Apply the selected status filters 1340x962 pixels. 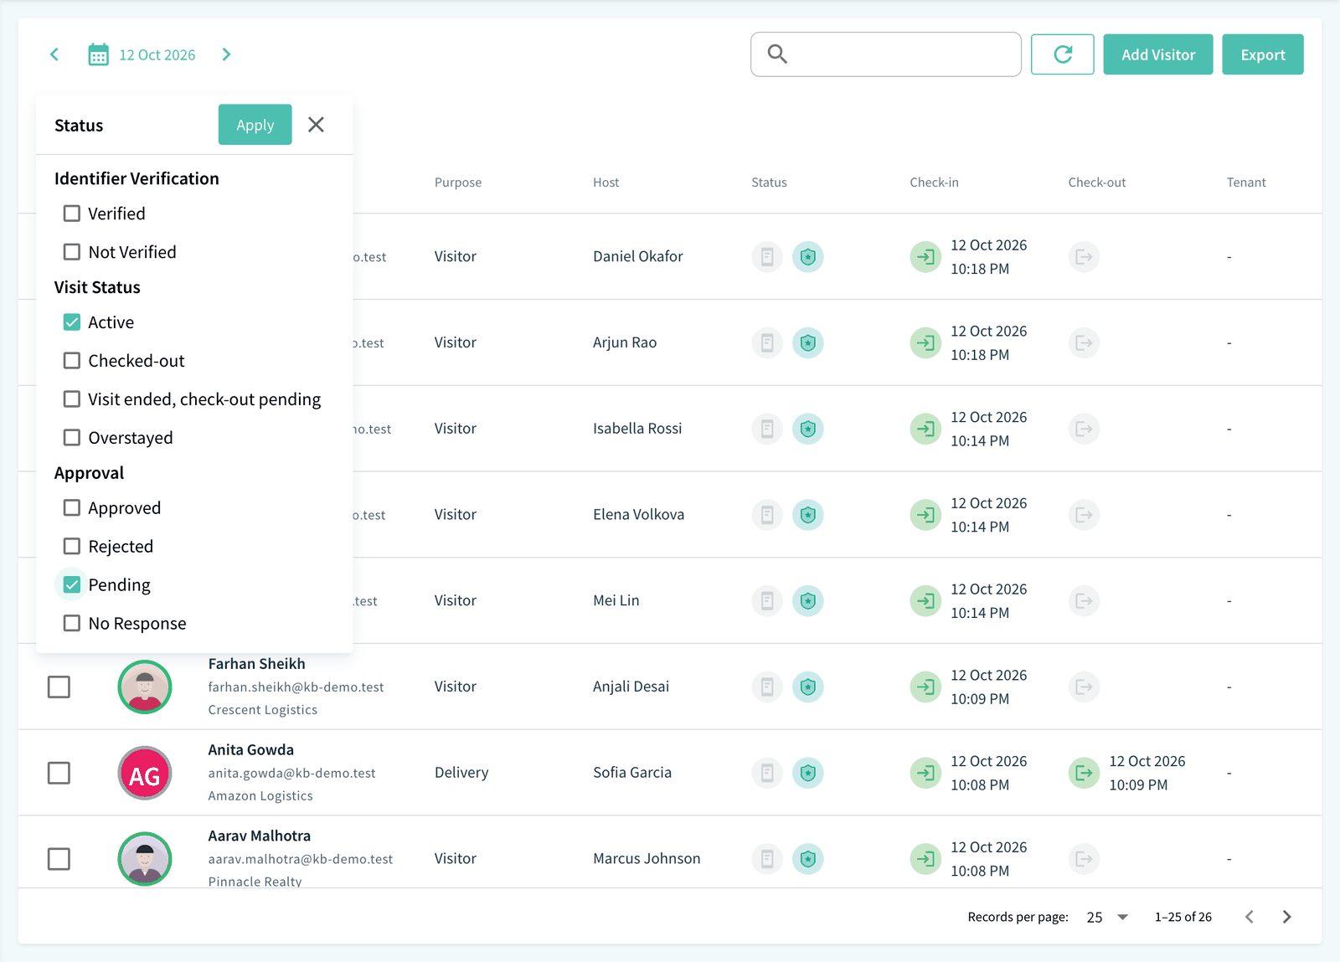(x=255, y=125)
